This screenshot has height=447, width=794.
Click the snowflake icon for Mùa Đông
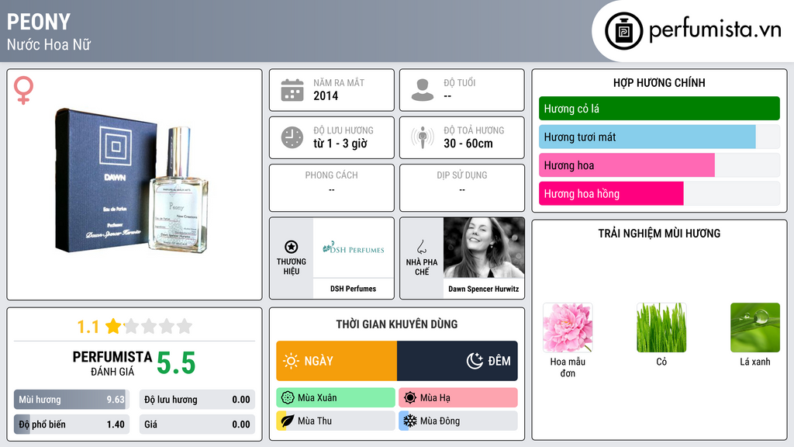[x=410, y=421]
